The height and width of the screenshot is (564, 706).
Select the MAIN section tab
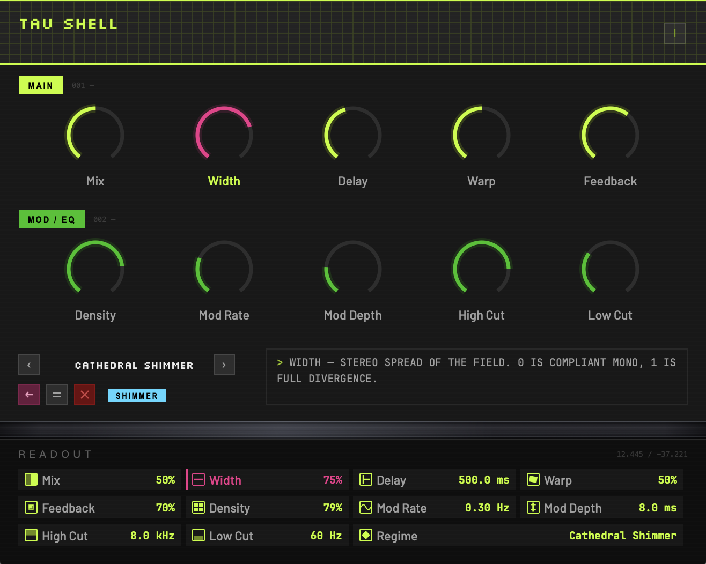[41, 85]
